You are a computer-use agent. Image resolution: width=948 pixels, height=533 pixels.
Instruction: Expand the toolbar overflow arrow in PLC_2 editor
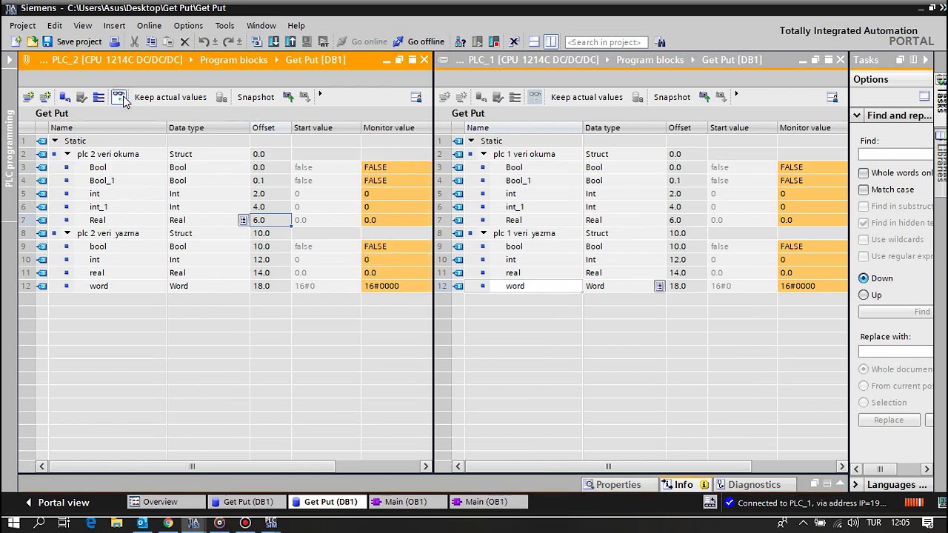[x=320, y=95]
